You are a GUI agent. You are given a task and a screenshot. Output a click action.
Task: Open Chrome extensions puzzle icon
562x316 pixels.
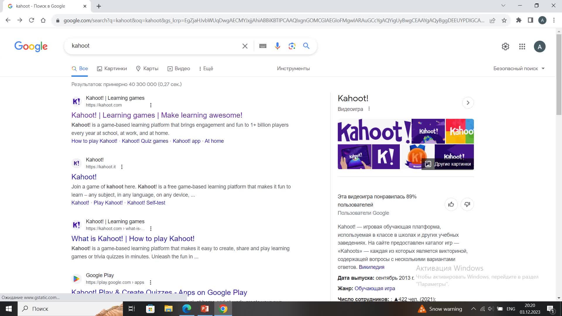click(519, 20)
